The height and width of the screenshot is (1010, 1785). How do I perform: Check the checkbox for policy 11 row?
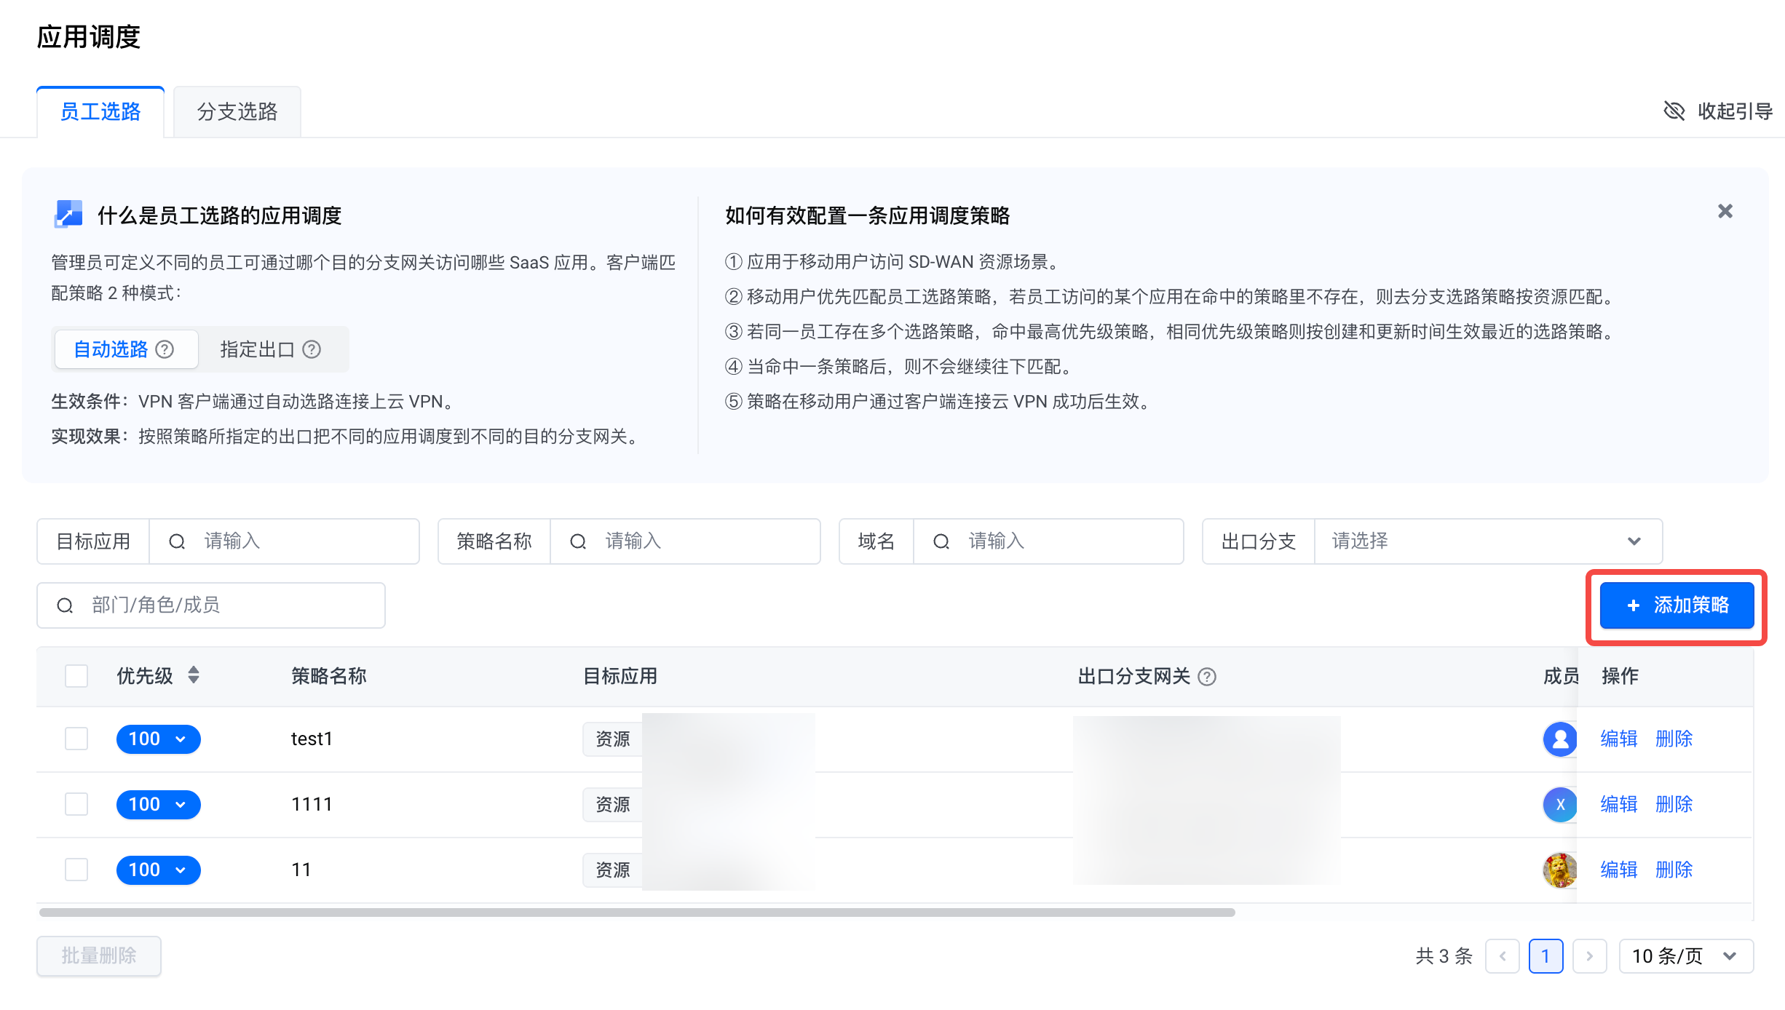pyautogui.click(x=76, y=870)
